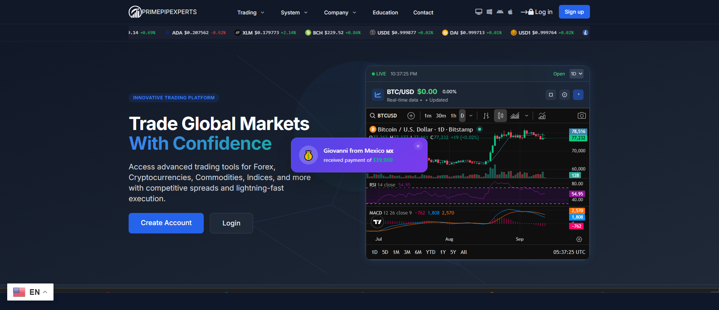Take a chart snapshot with the camera icon
Viewport: 719px width, 310px height.
(x=582, y=116)
